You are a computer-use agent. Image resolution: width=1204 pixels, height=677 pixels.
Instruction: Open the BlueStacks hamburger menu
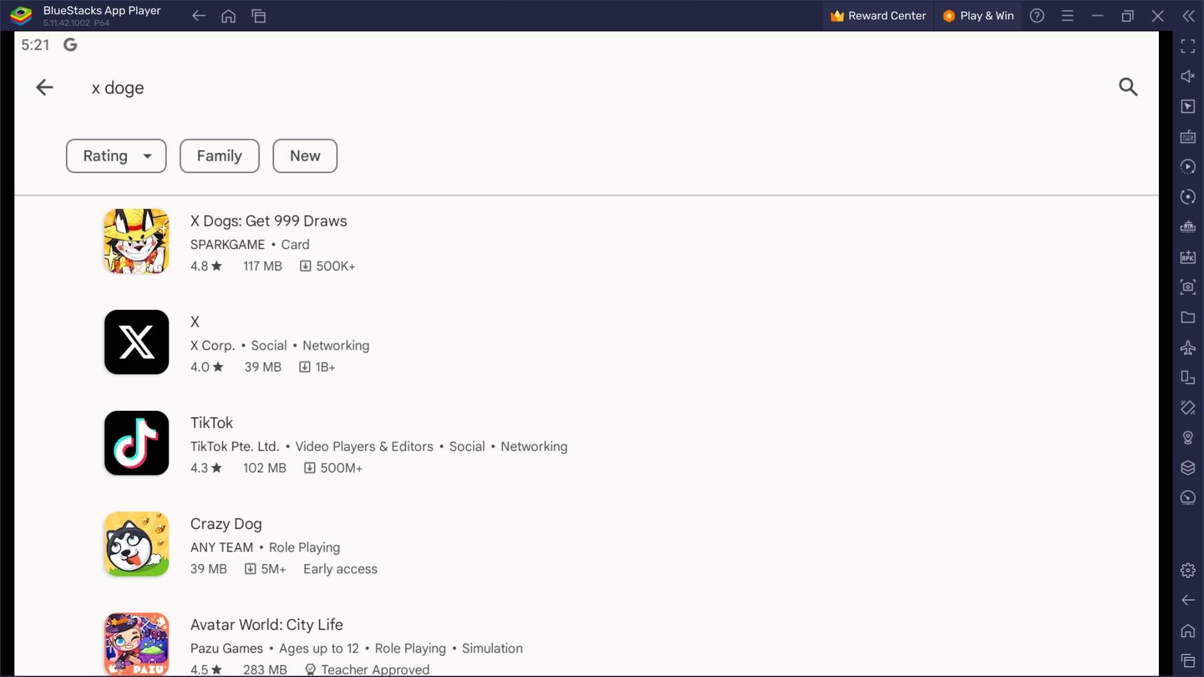tap(1067, 16)
